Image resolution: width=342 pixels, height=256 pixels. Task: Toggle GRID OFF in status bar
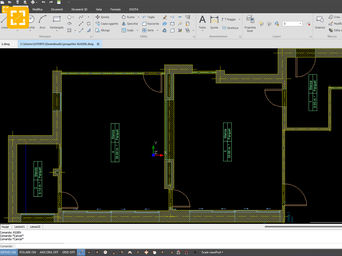click(68, 252)
